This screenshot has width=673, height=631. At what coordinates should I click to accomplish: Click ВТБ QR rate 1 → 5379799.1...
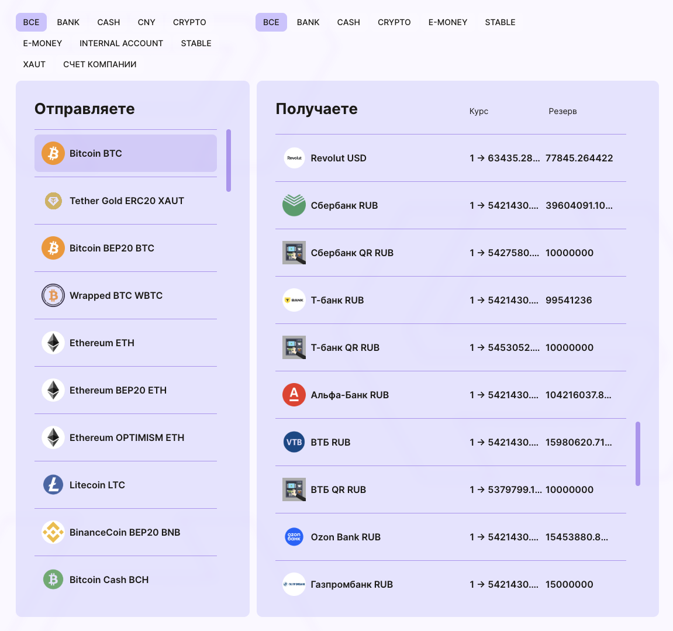pyautogui.click(x=506, y=489)
